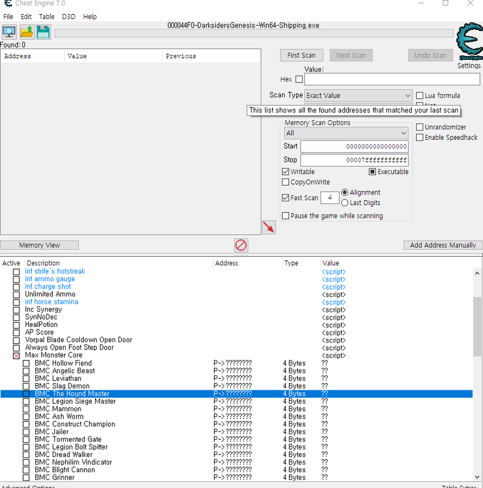Click the Next Scan button
The image size is (483, 488).
point(351,56)
